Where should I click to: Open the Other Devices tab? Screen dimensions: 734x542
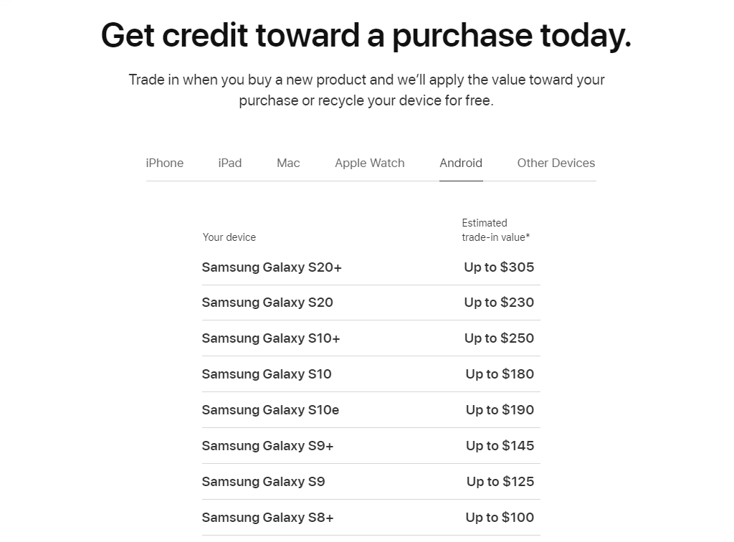tap(556, 163)
